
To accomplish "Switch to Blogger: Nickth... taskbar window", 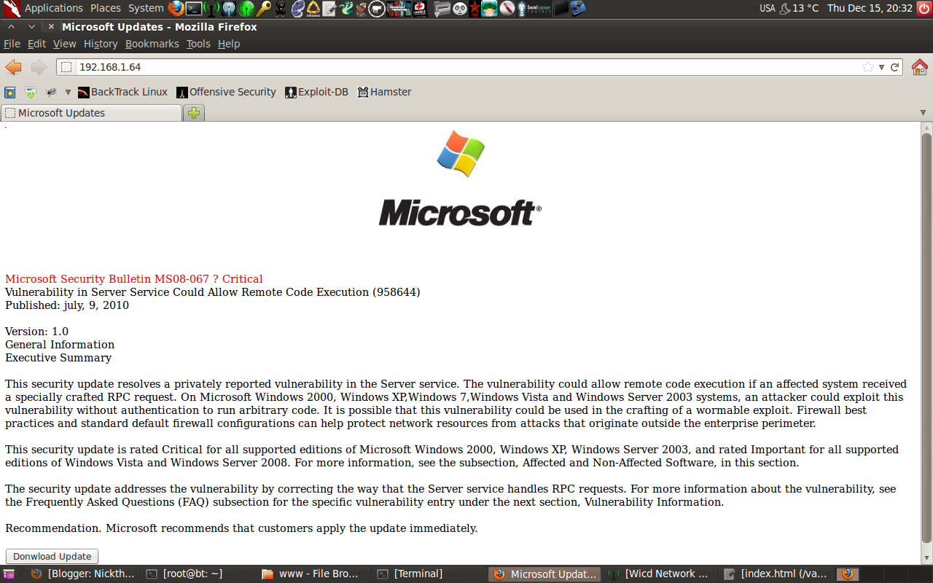I will (x=82, y=574).
